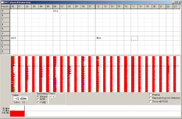The height and width of the screenshot is (119, 182).
Task: Click frequency row header 4
Action: click(5, 34)
